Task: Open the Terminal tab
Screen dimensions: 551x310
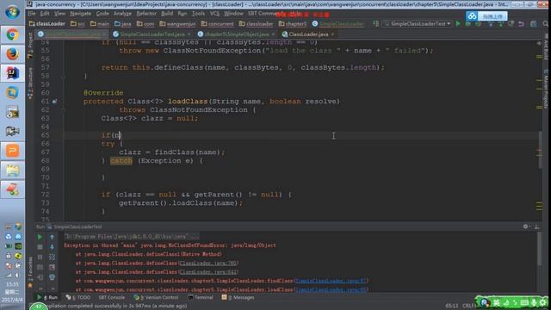Action: 201,297
